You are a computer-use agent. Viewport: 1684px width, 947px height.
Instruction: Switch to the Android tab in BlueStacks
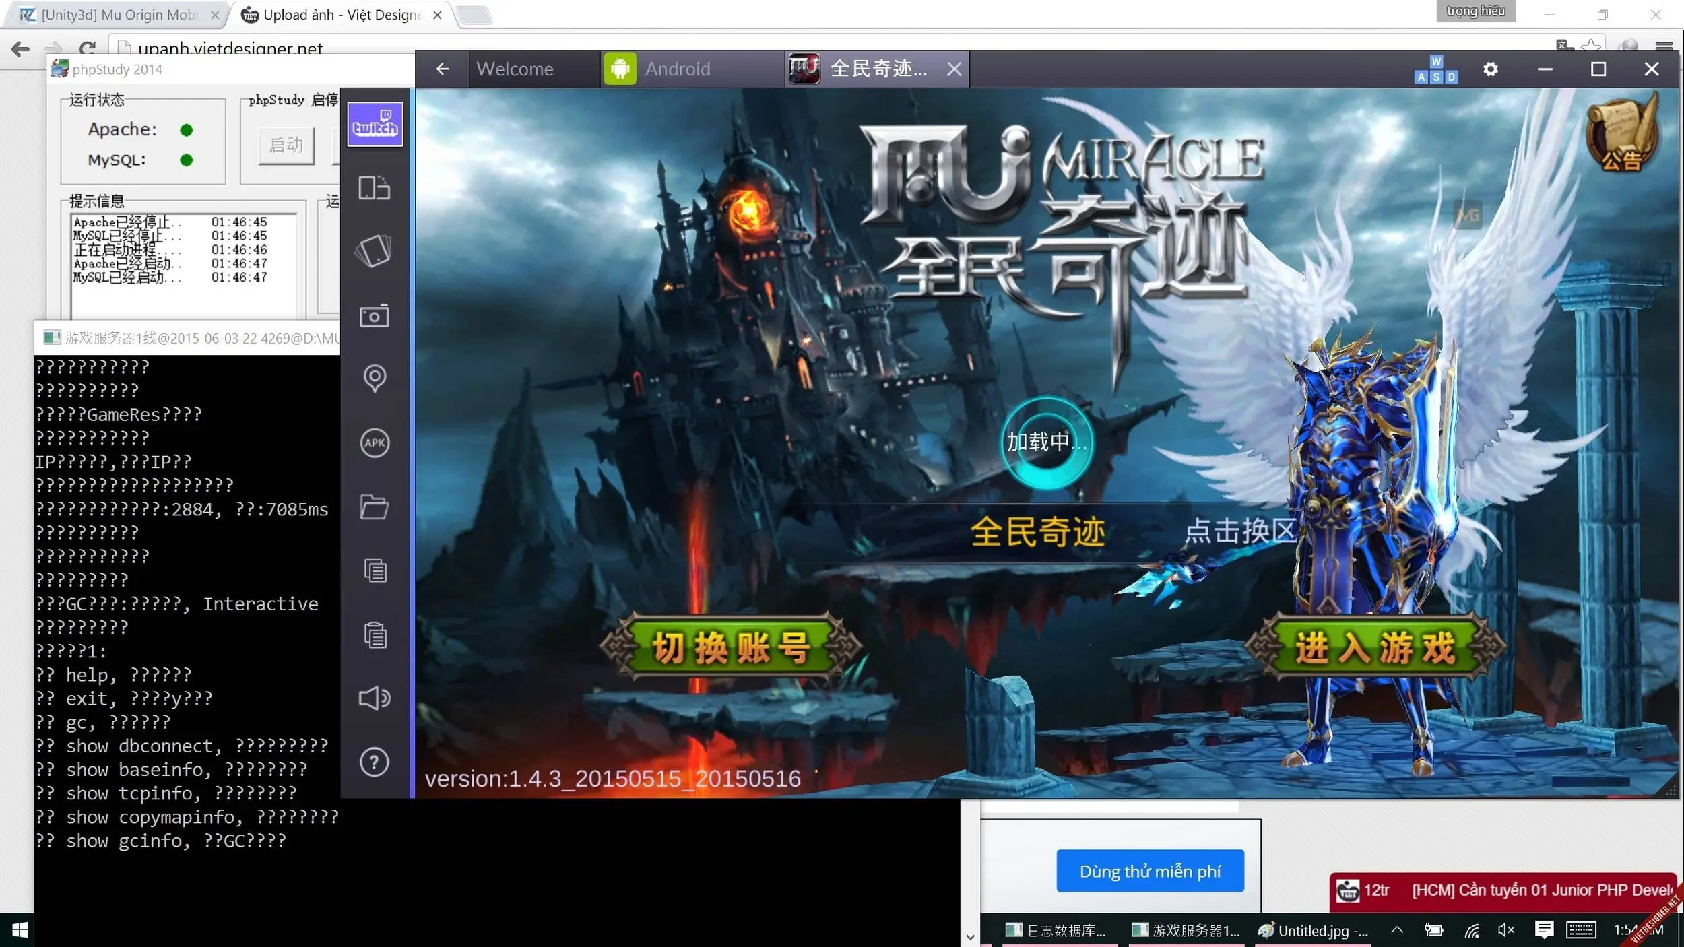[x=692, y=69]
